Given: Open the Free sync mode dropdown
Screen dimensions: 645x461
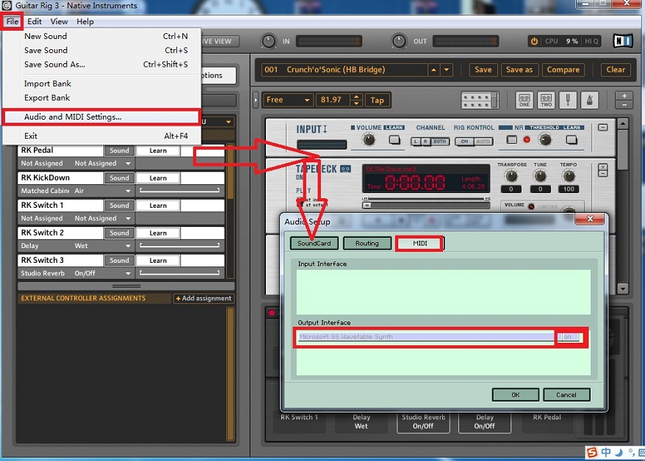Looking at the screenshot, I should 287,100.
